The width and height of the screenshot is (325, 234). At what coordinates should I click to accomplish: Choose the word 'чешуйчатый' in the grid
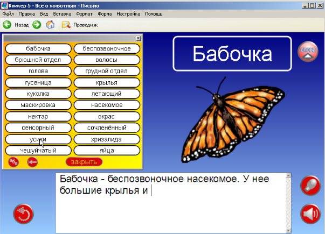[38, 151]
